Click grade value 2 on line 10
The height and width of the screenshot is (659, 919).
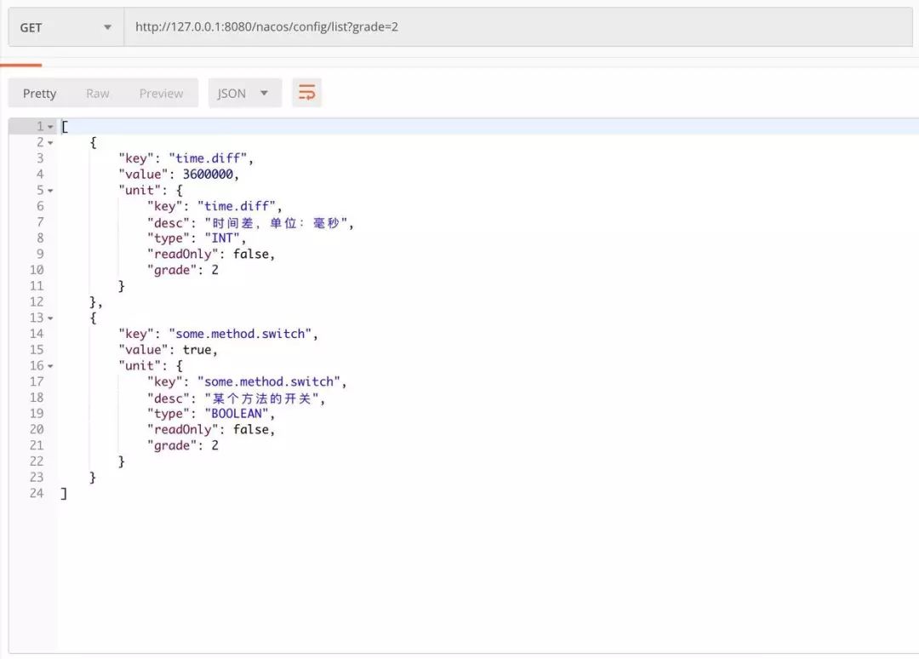coord(215,270)
